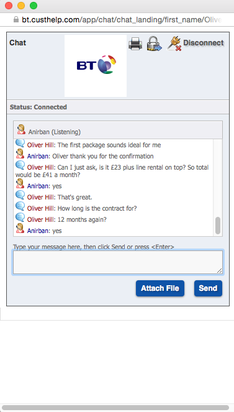This screenshot has height=412, width=234.
Task: Click message about £23 plus line rental
Action: pos(112,171)
